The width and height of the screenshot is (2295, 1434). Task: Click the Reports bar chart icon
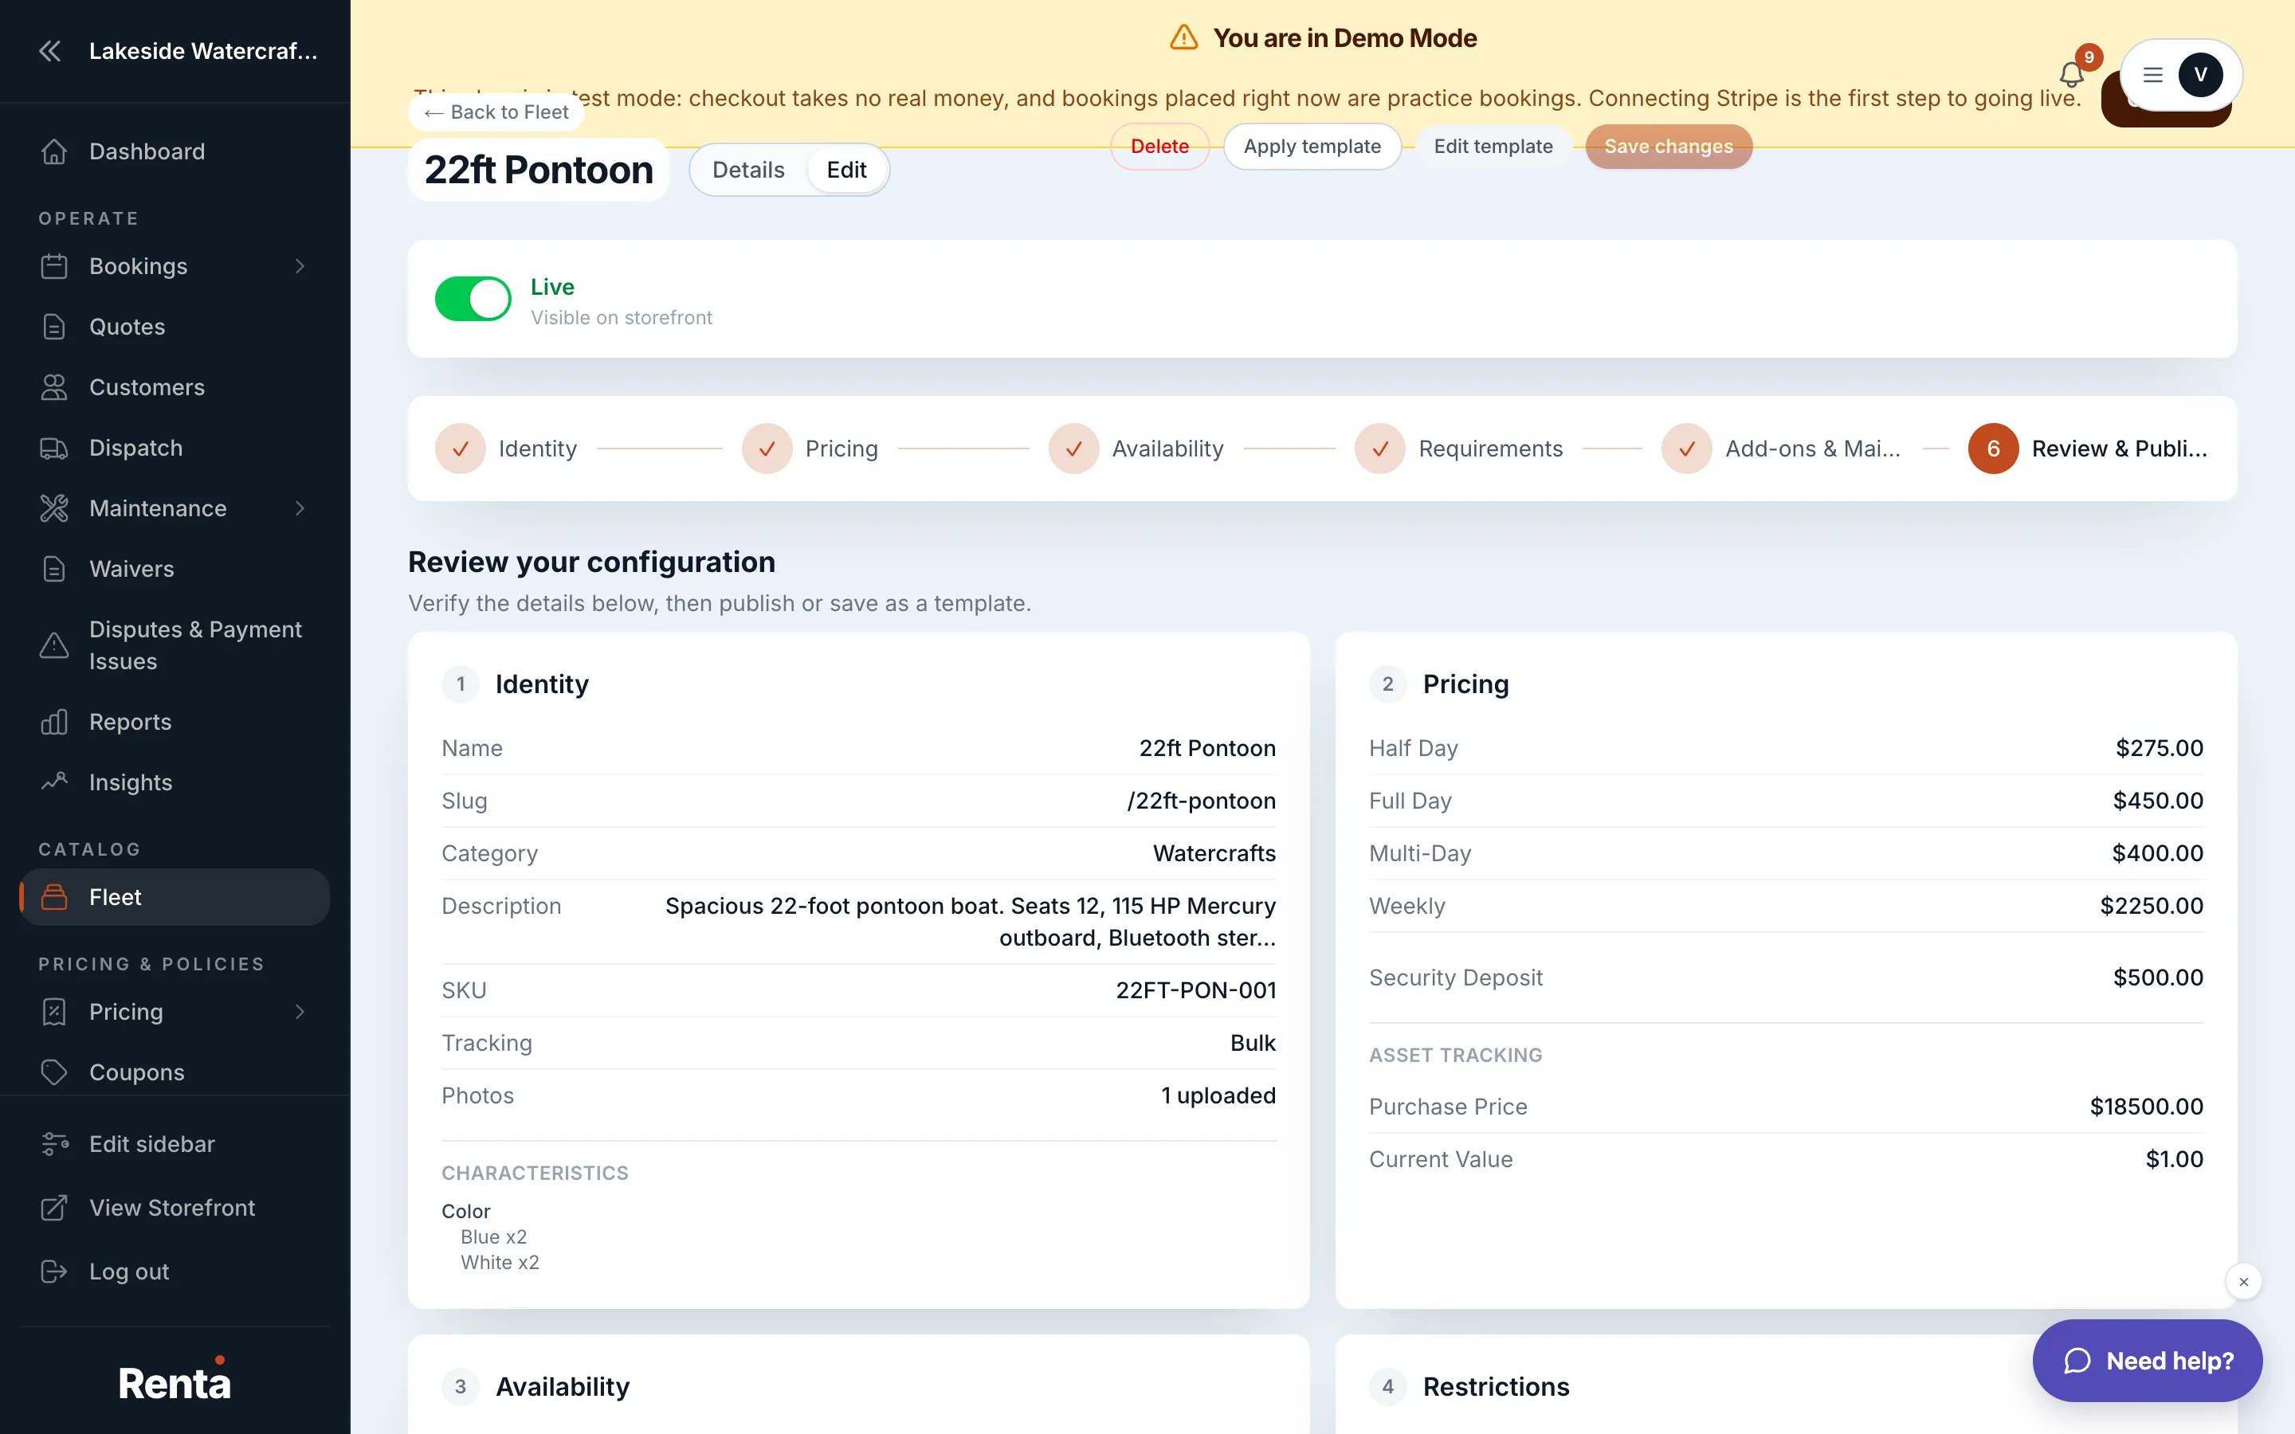tap(54, 722)
